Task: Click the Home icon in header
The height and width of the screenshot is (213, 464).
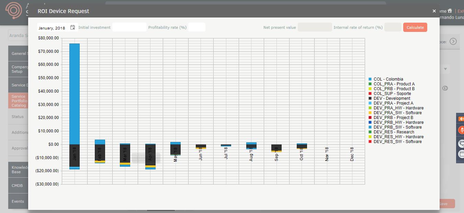Action: pos(450,11)
